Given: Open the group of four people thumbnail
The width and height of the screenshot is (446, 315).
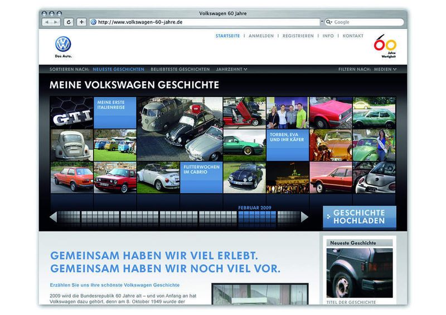Looking at the screenshot, I should coord(288,113).
